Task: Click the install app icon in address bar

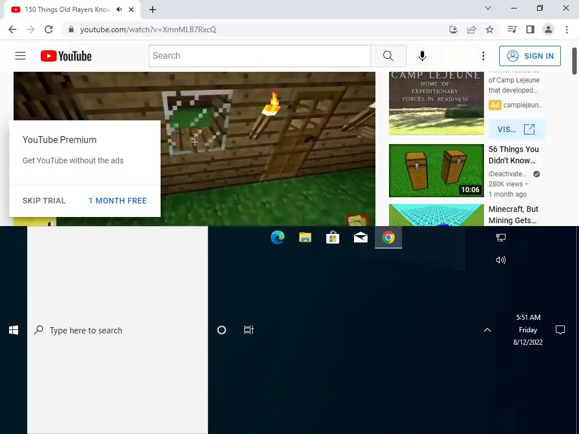Action: (x=453, y=29)
